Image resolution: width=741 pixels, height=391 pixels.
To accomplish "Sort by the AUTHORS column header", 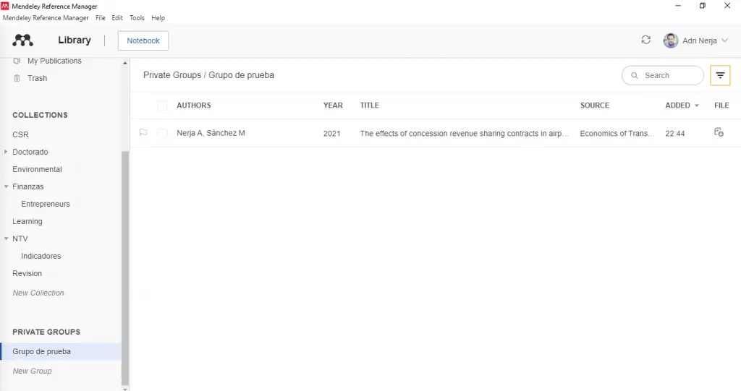I will click(194, 106).
